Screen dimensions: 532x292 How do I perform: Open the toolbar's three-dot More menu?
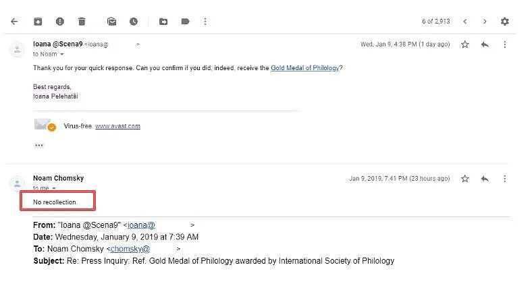205,22
